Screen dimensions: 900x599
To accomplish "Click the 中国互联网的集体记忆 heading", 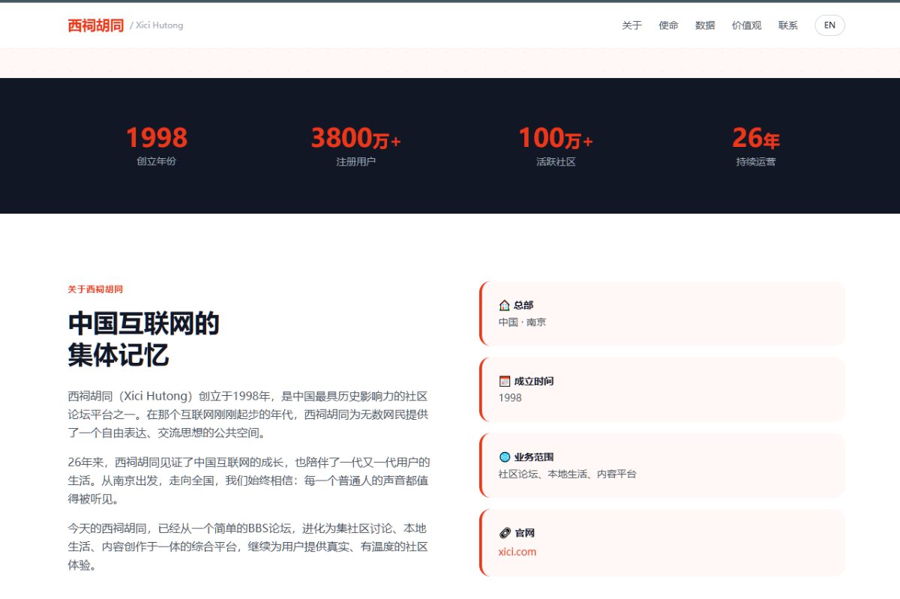I will (x=144, y=339).
